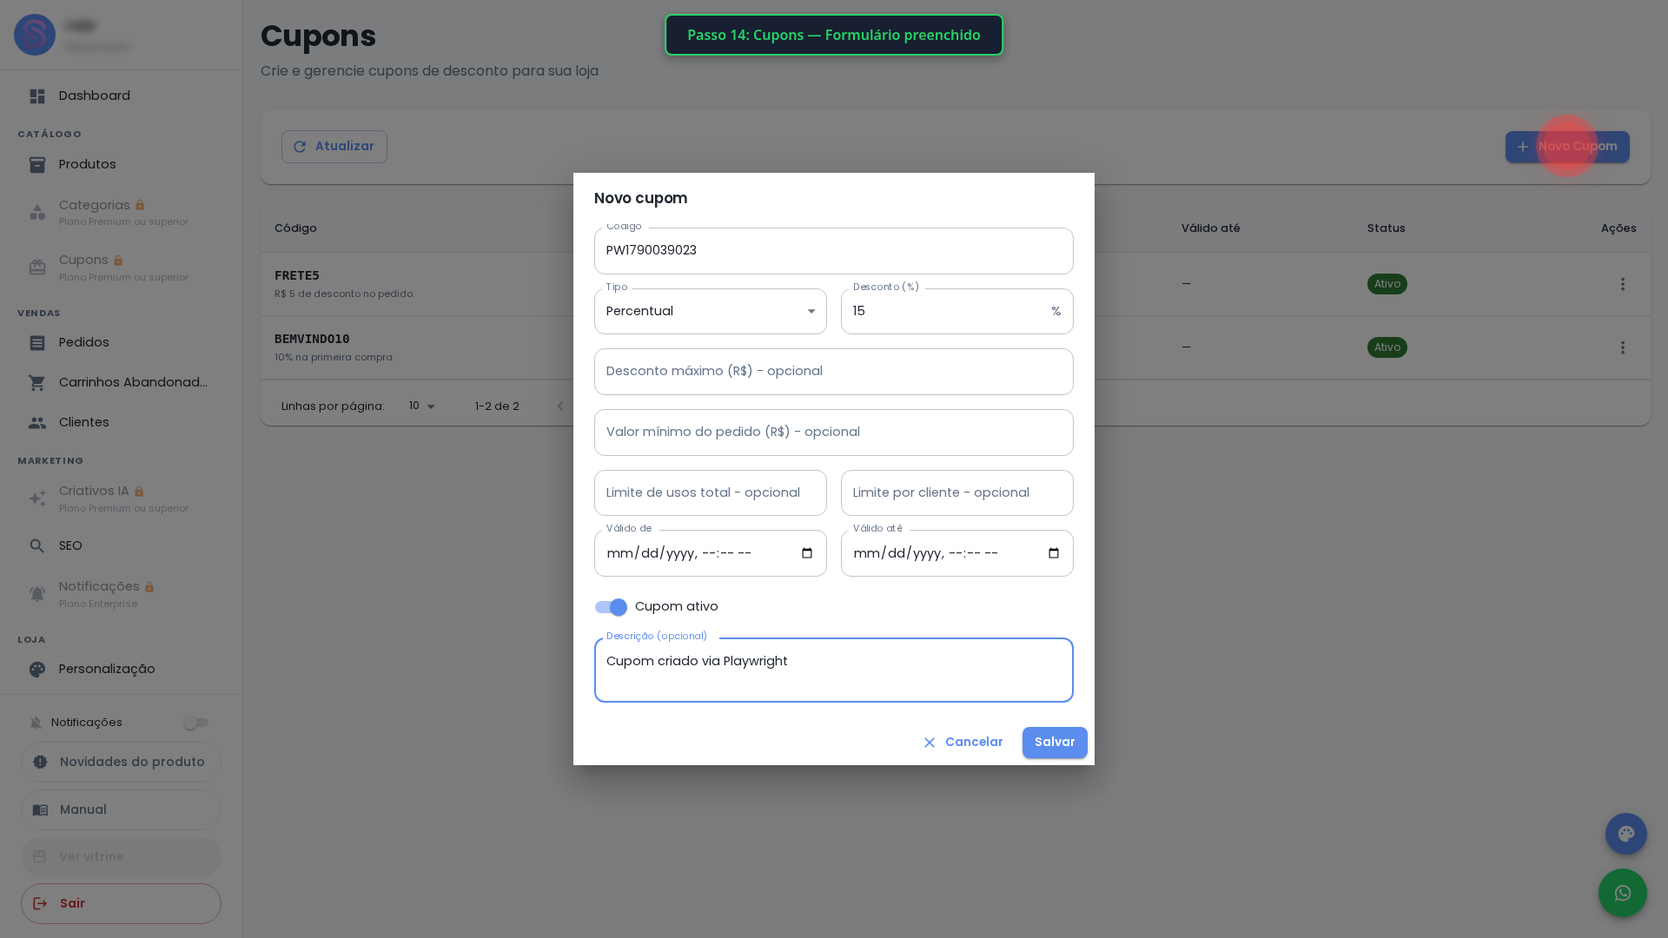Open the Válido de calendar picker
The height and width of the screenshot is (938, 1668).
coord(807,553)
